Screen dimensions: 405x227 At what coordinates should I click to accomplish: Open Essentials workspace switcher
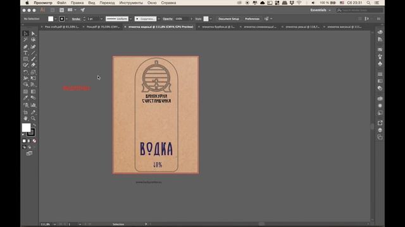click(320, 10)
